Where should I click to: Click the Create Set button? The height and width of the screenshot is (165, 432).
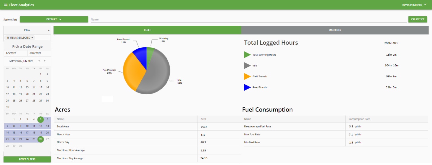(417, 19)
